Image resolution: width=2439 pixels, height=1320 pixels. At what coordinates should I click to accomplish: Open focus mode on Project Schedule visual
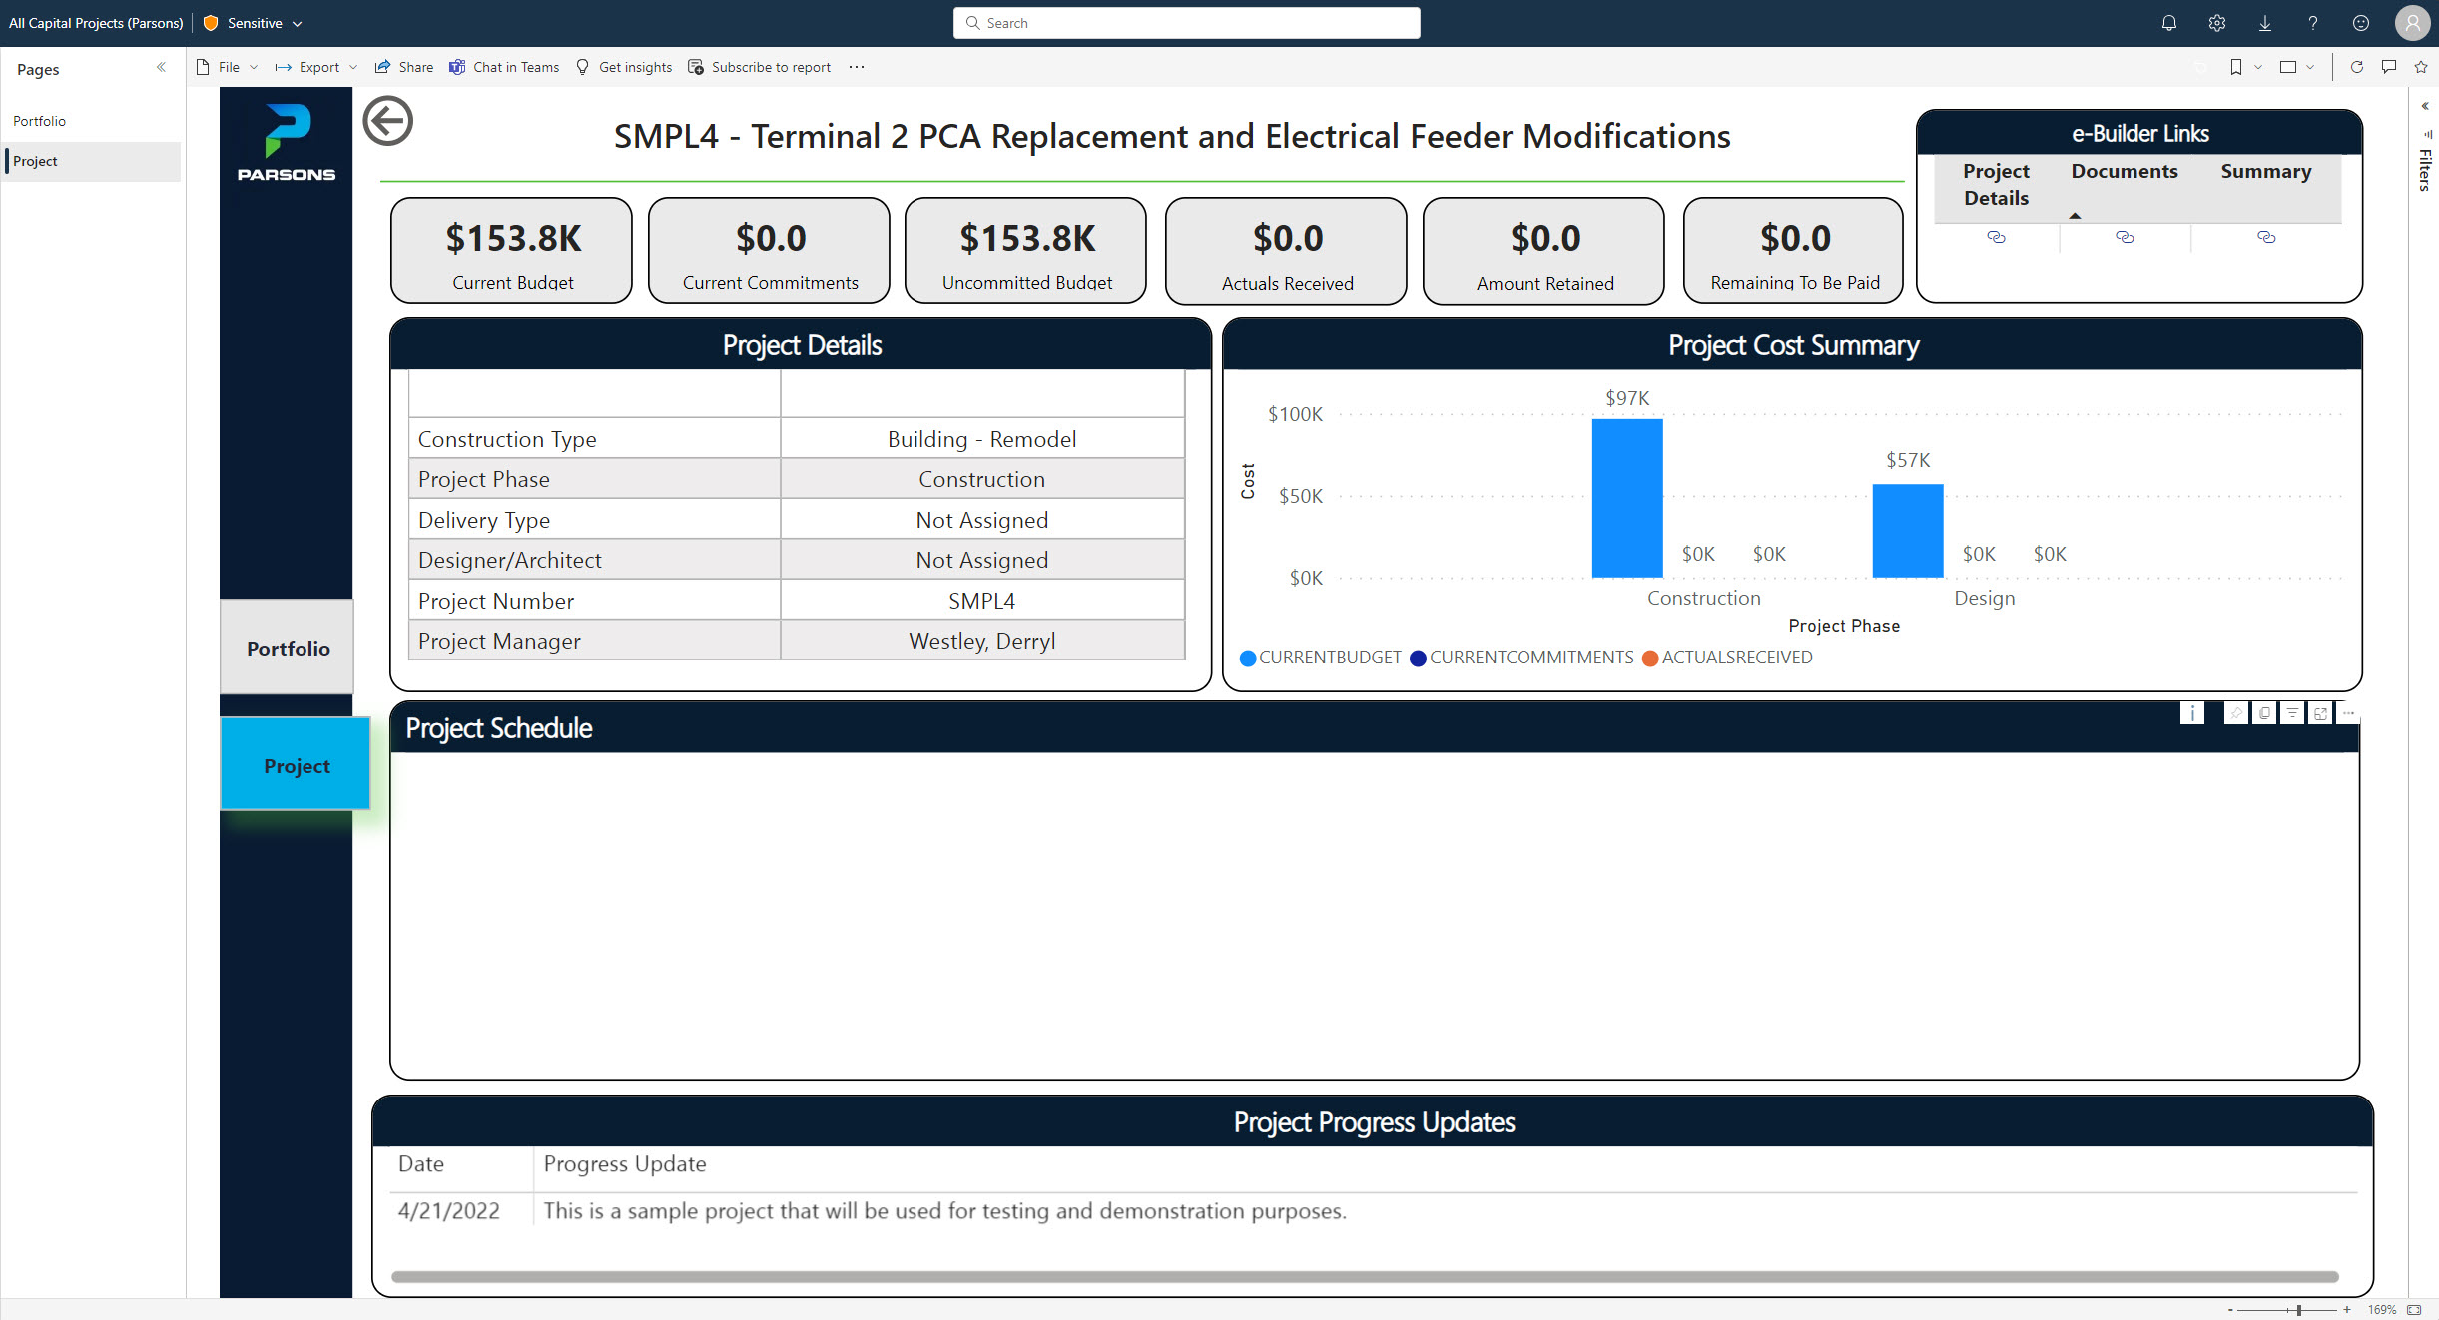click(x=2320, y=713)
